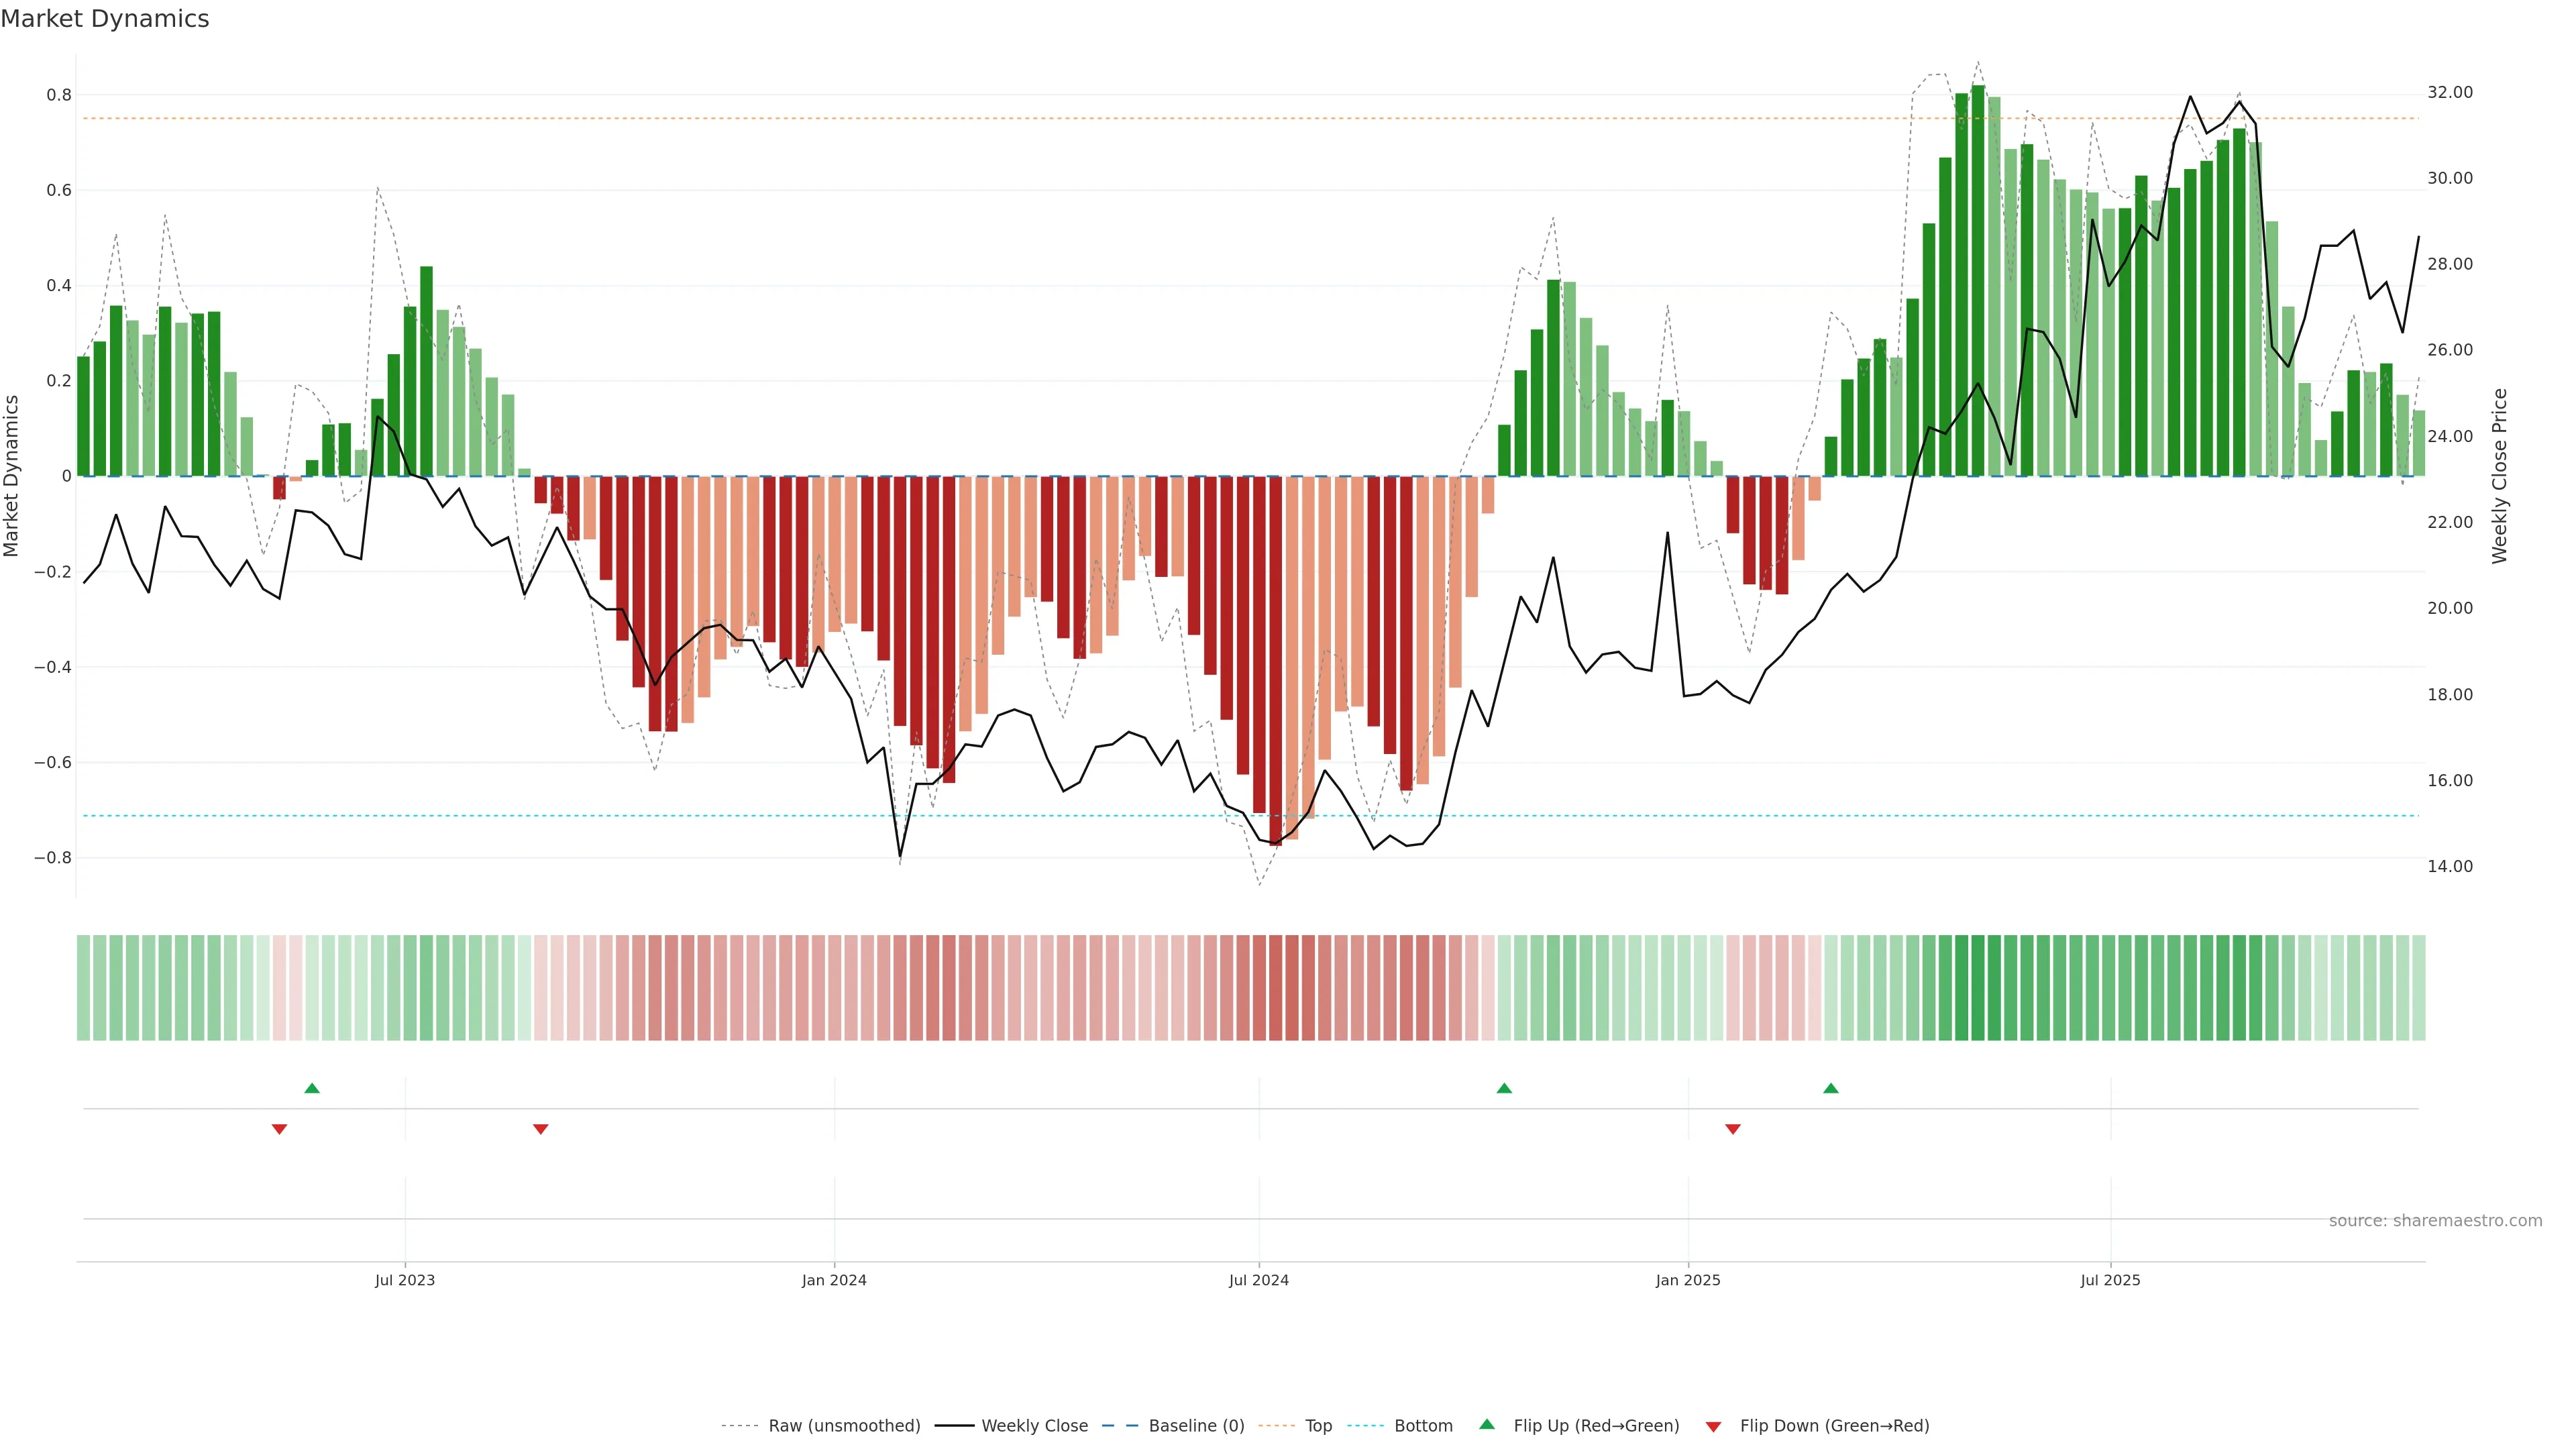
Task: Click the green Flip Up triangle in legend
Action: 1487,1424
